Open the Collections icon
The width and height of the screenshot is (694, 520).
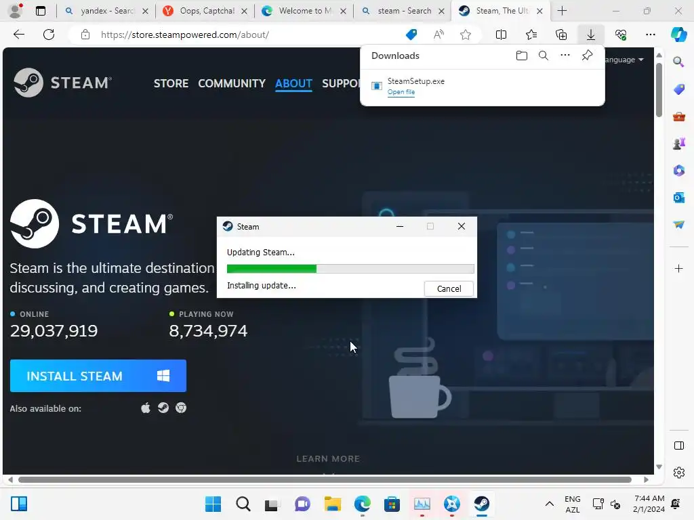(x=561, y=35)
